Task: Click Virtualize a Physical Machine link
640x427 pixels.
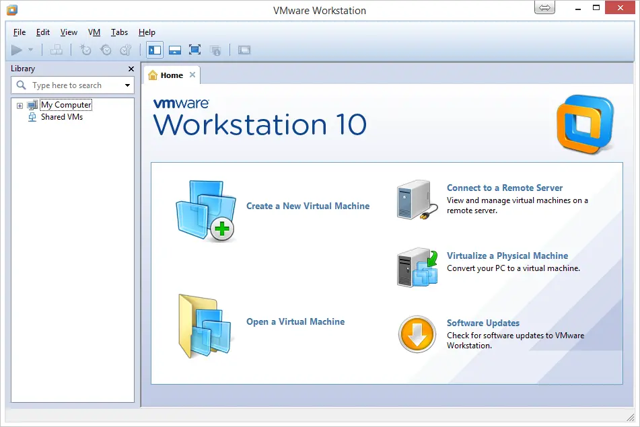Action: [x=507, y=256]
